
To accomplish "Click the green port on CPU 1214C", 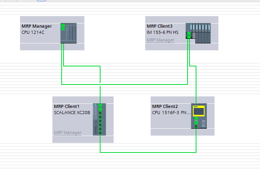I will pos(62,27).
